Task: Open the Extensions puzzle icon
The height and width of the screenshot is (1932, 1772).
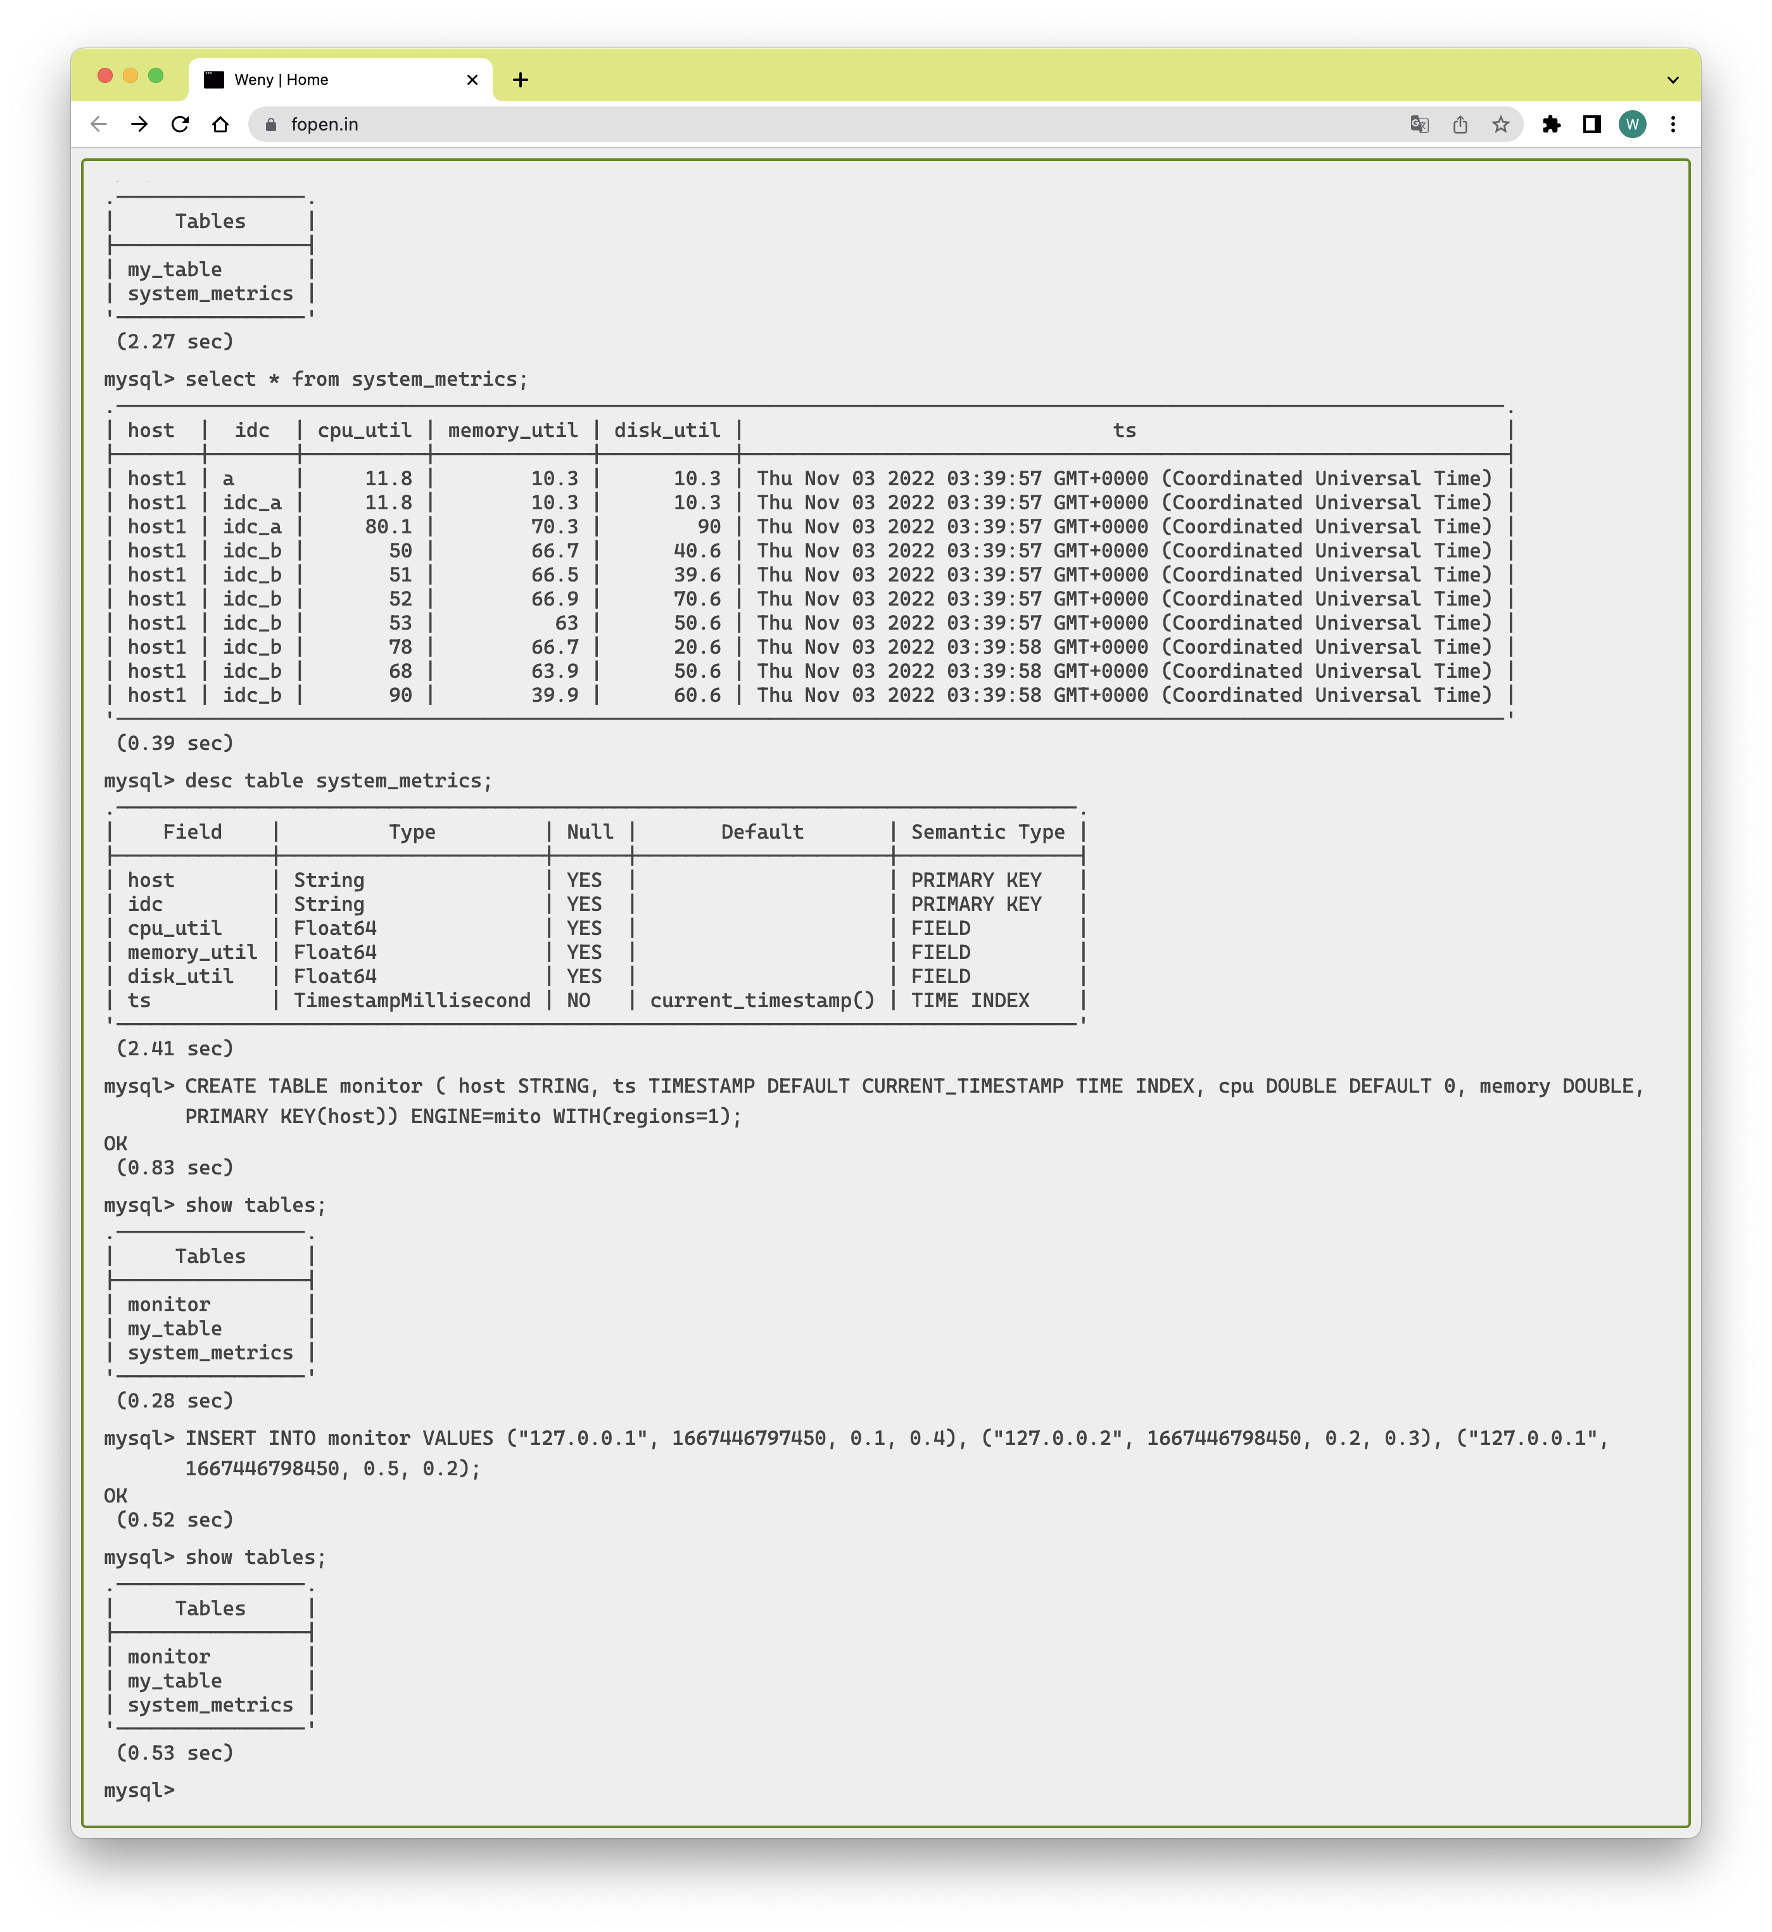Action: [1552, 125]
